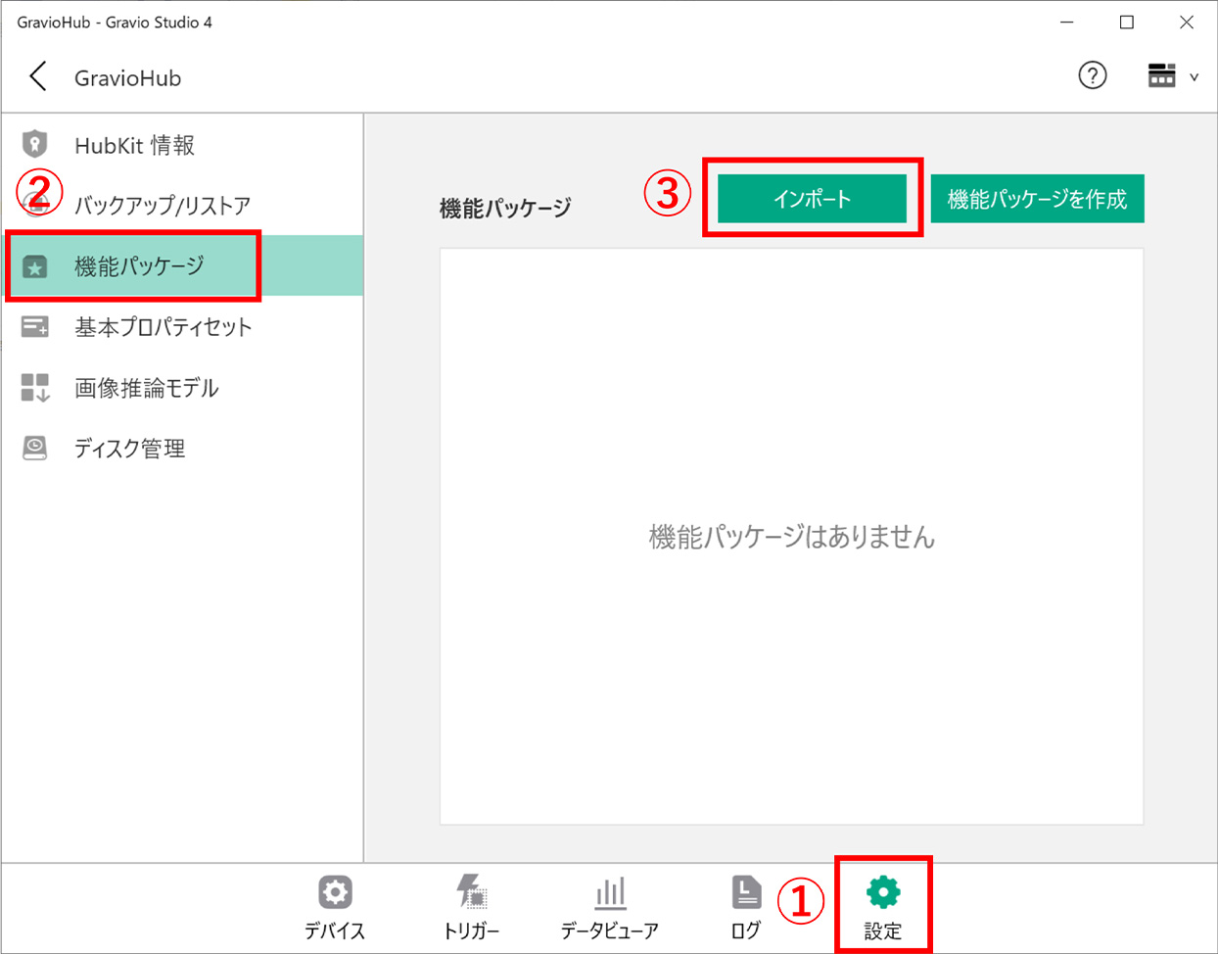Open バックアップ/リストア in the sidebar
The width and height of the screenshot is (1218, 954).
click(x=182, y=205)
